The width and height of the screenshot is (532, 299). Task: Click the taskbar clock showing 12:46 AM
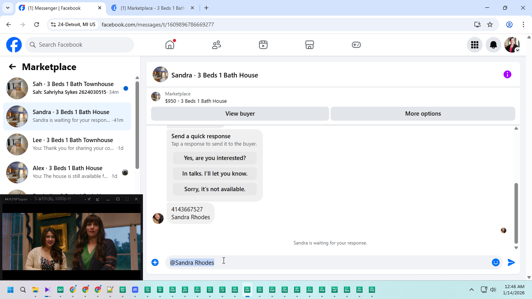coord(514,290)
